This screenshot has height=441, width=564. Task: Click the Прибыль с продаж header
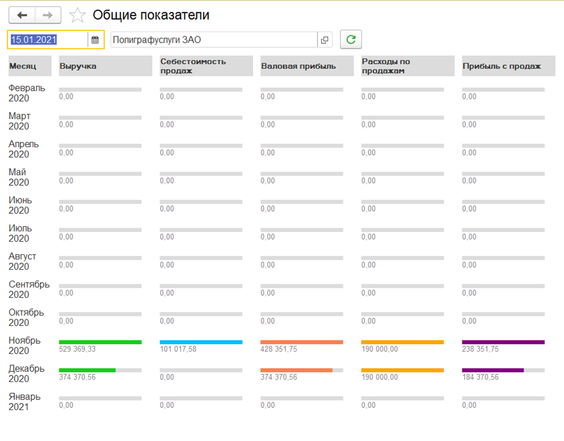click(508, 66)
